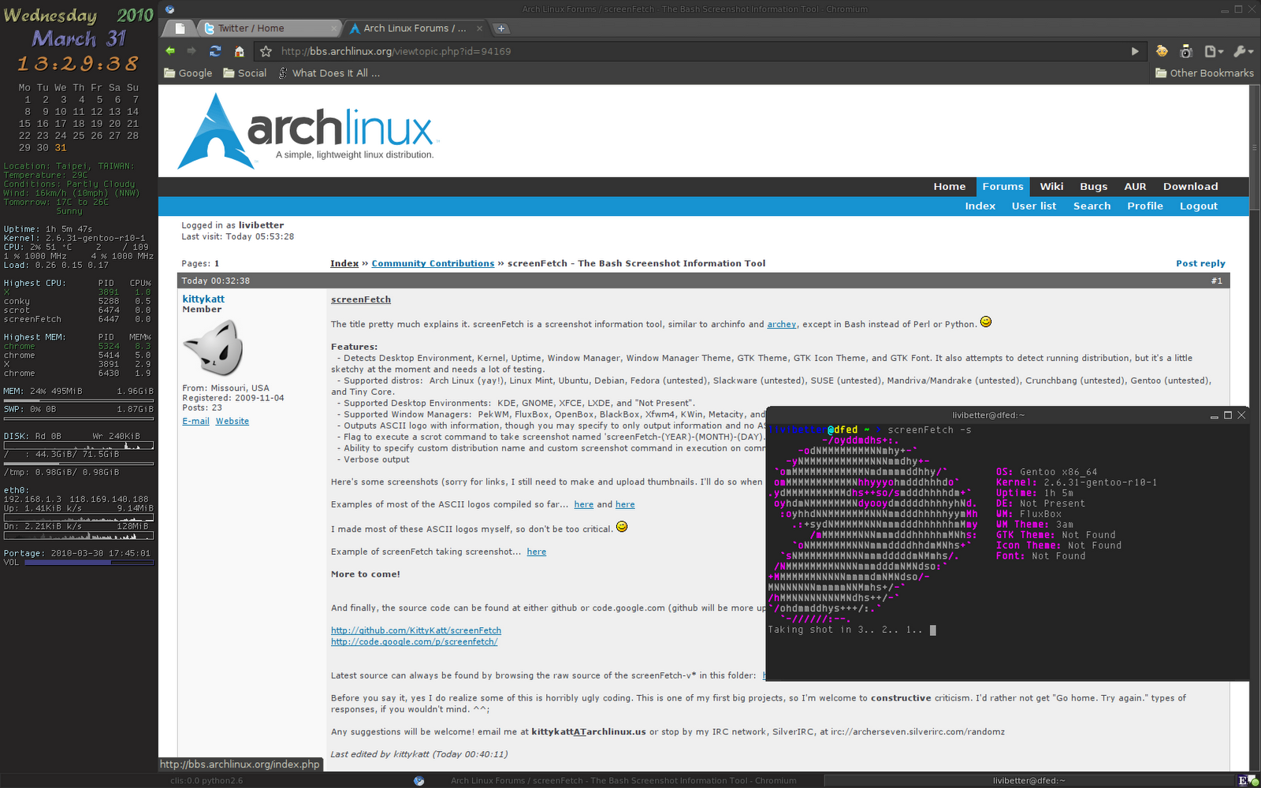Open the Social bookmarks folder
1261x788 pixels.
click(245, 72)
